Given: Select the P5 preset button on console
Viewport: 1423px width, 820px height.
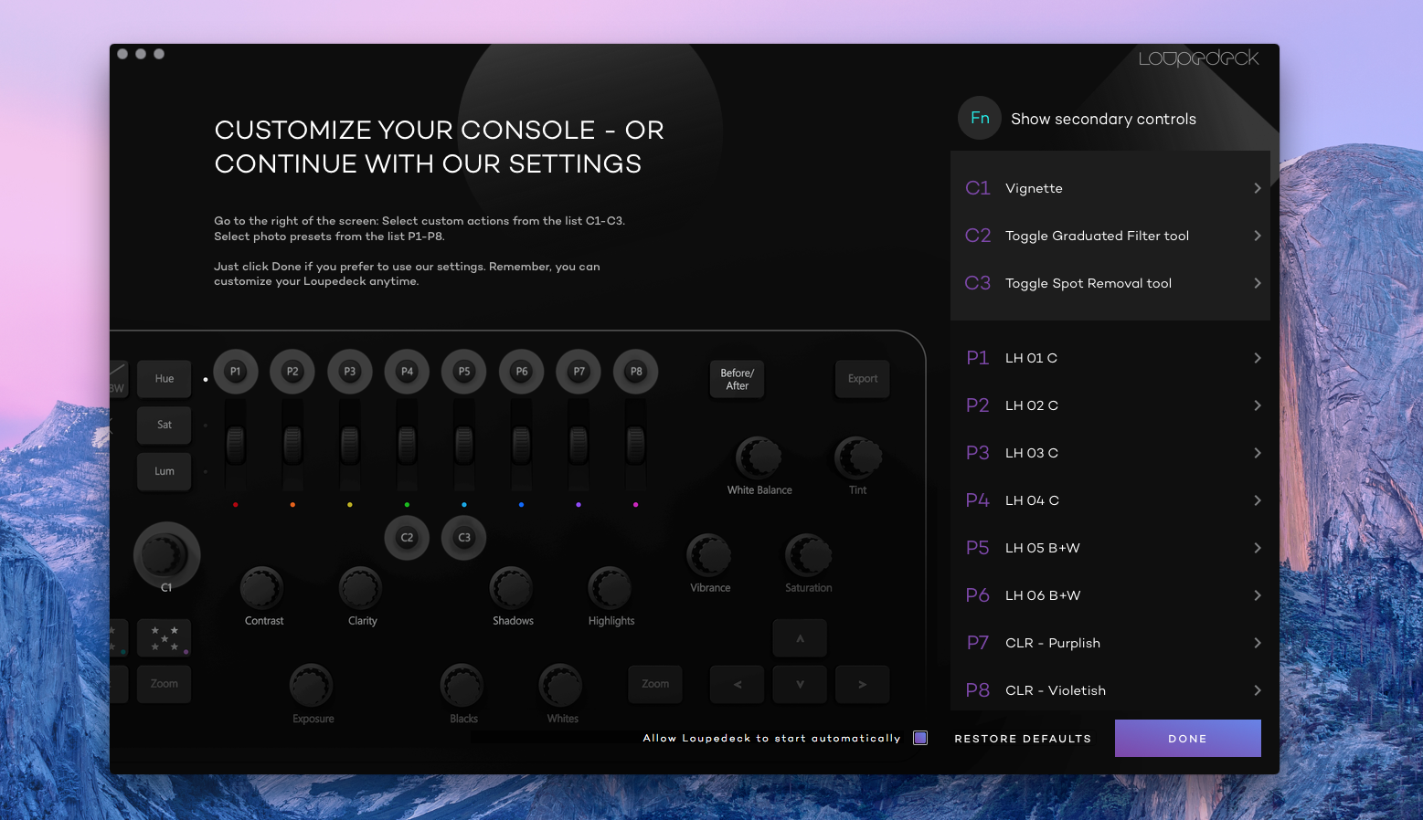Looking at the screenshot, I should tap(464, 372).
